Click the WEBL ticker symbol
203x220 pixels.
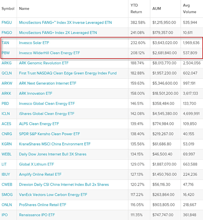pyautogui.click(x=7, y=154)
